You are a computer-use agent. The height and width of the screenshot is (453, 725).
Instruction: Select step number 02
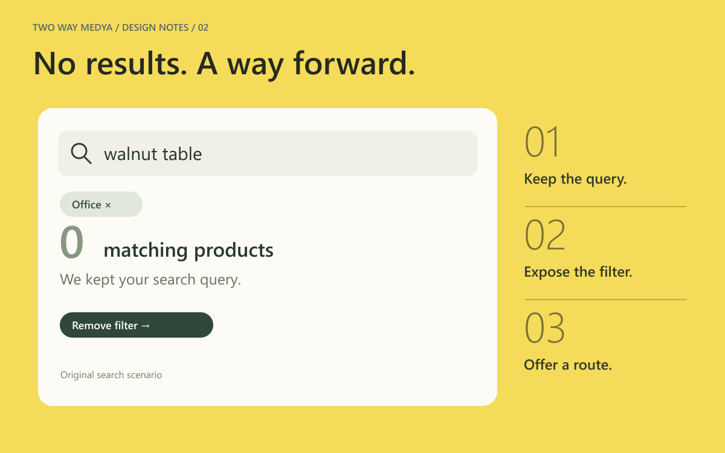(x=545, y=236)
